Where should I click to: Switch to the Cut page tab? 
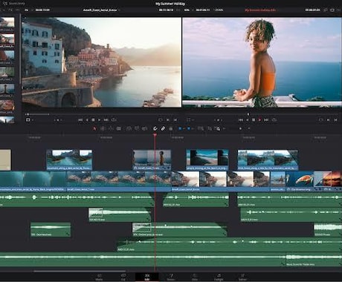(x=123, y=277)
